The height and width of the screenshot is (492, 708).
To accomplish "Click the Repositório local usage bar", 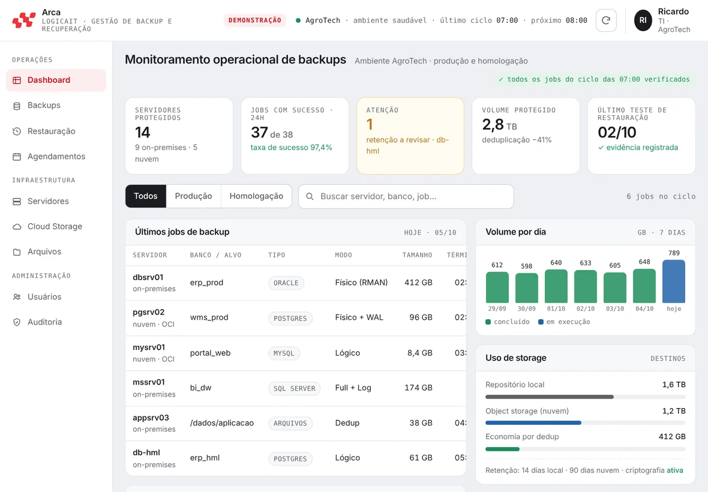I will pos(585,397).
